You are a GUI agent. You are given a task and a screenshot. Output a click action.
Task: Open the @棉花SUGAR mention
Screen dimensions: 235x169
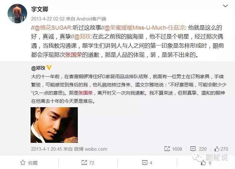[53, 28]
